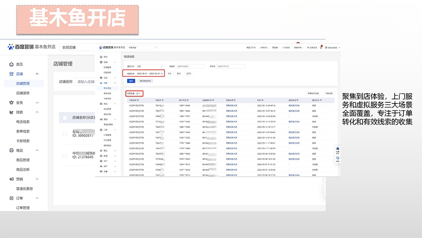
Task: Click the 首页 home icon in background sidebar
Action: (11, 64)
